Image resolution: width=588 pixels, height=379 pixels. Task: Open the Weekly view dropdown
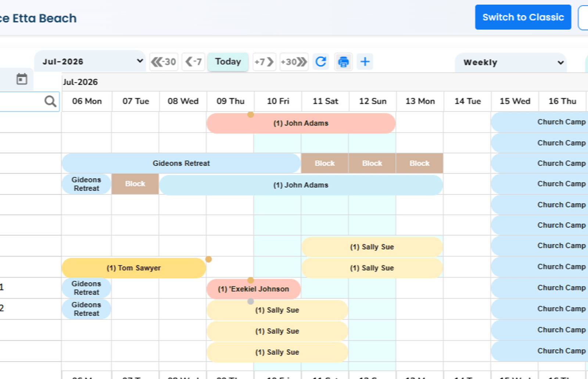510,62
